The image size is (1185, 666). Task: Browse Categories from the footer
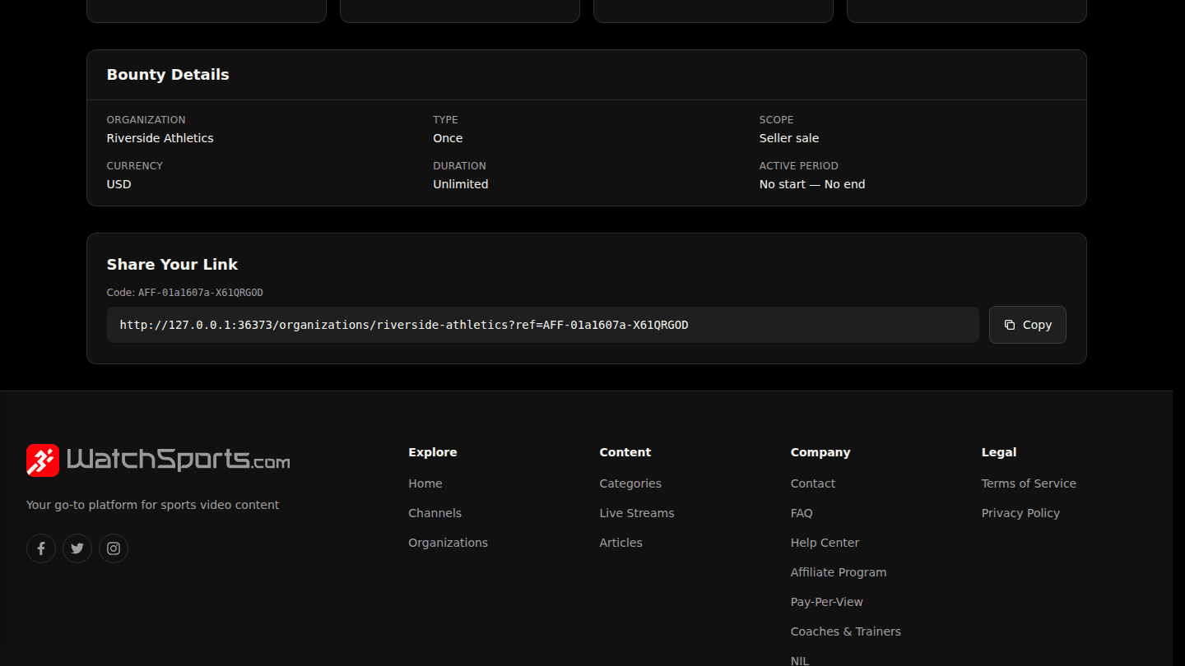(x=630, y=483)
